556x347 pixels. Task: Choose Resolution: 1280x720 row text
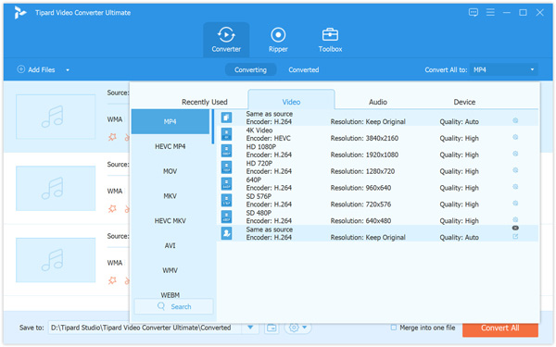[x=362, y=171]
